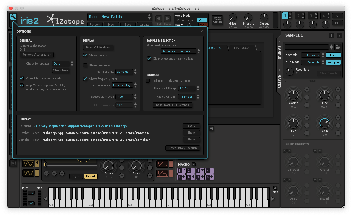Shift keyboard left with arrow icon
Viewport: 352px width, 216px height.
pyautogui.click(x=45, y=199)
